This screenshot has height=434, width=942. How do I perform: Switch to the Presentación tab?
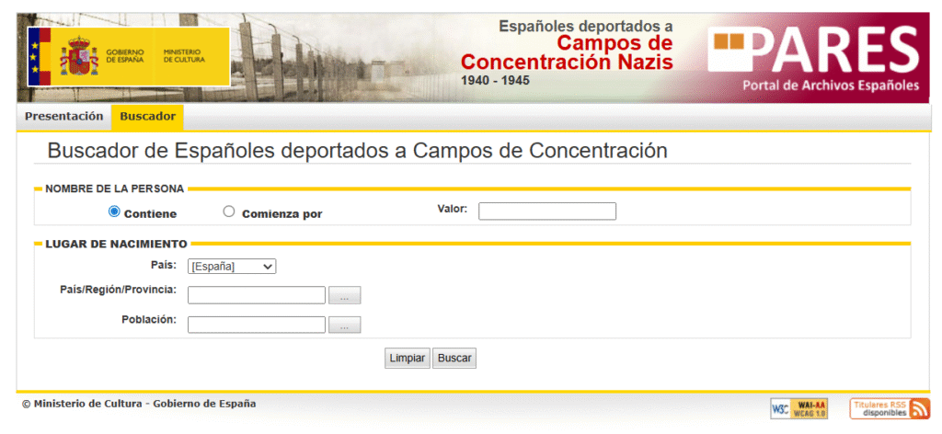pyautogui.click(x=64, y=117)
